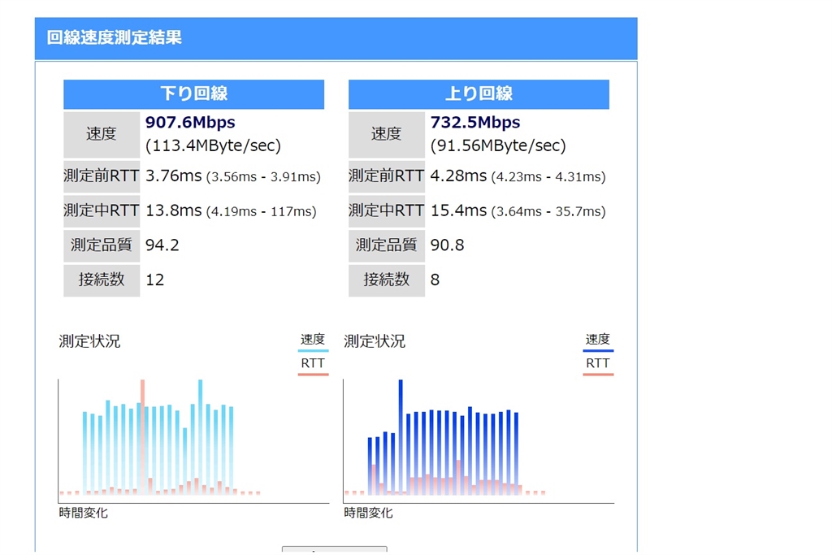832x555 pixels.
Task: Click the 時間変化 label under upload chart
Action: click(x=368, y=513)
